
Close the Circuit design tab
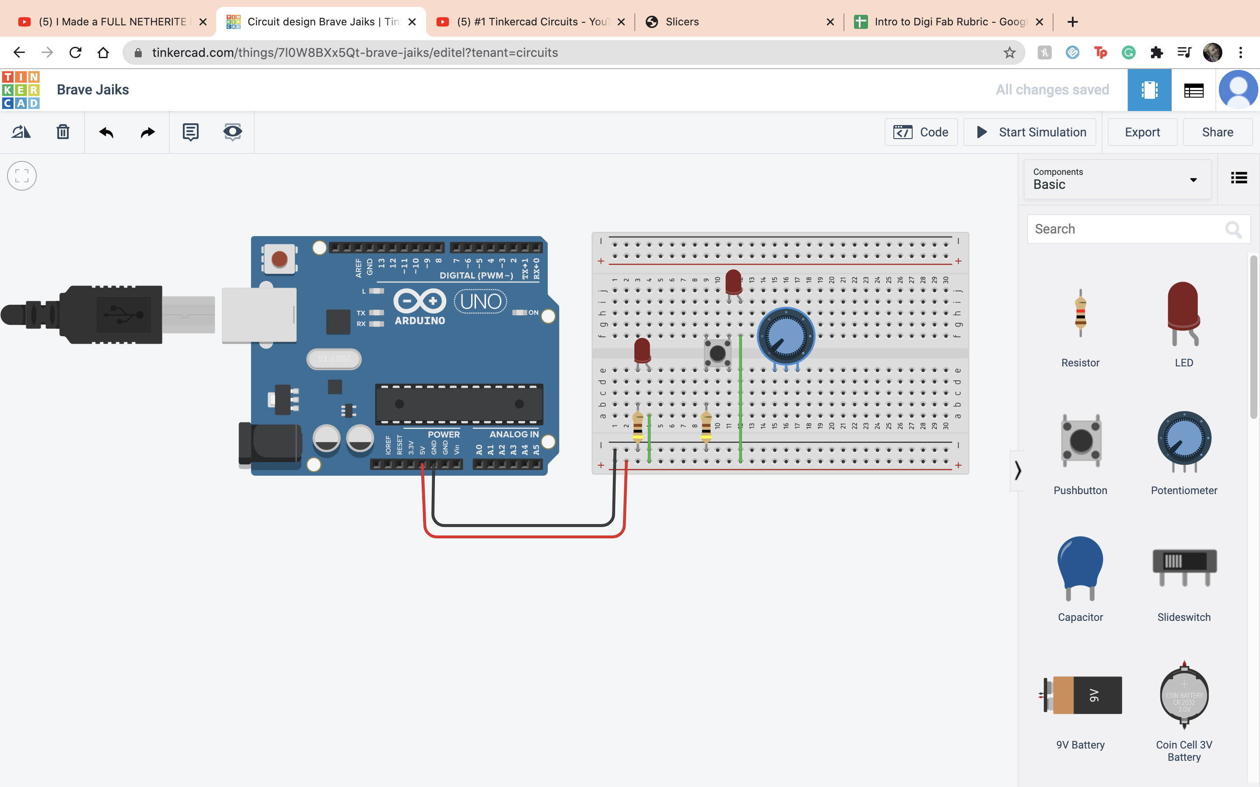(x=412, y=22)
